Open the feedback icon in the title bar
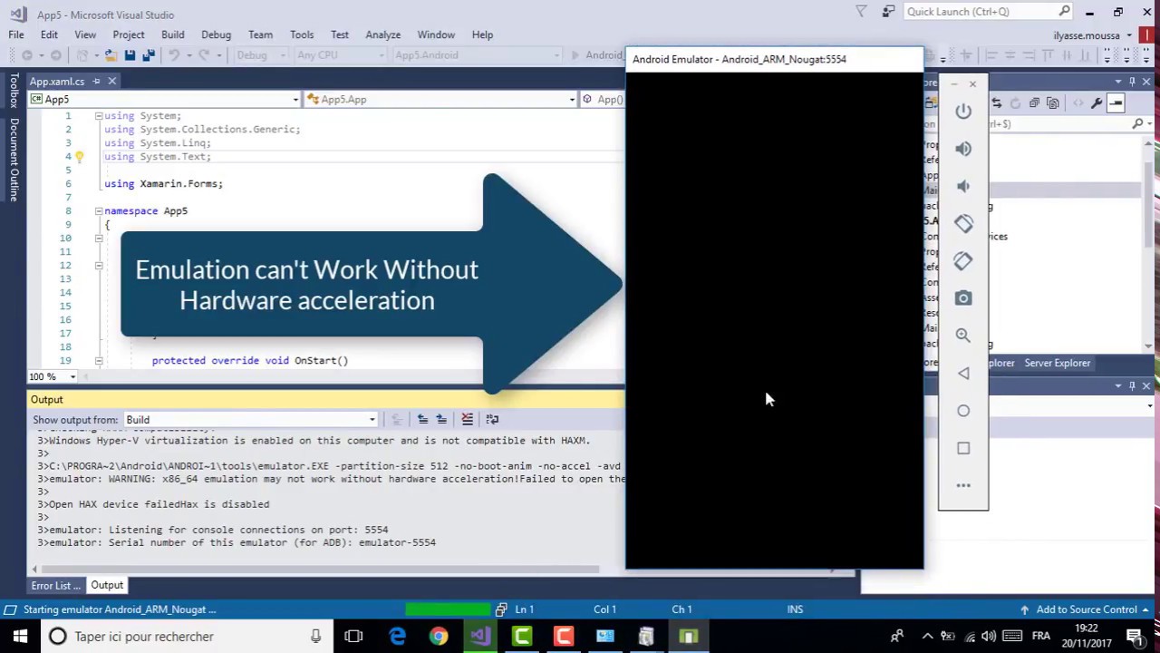 888,12
